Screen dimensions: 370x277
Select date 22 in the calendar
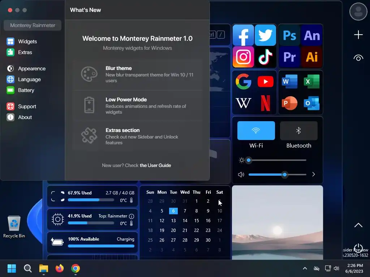196,230
